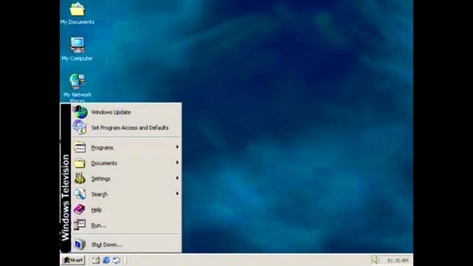
Task: Select Windows Update menu entry
Action: click(x=126, y=112)
